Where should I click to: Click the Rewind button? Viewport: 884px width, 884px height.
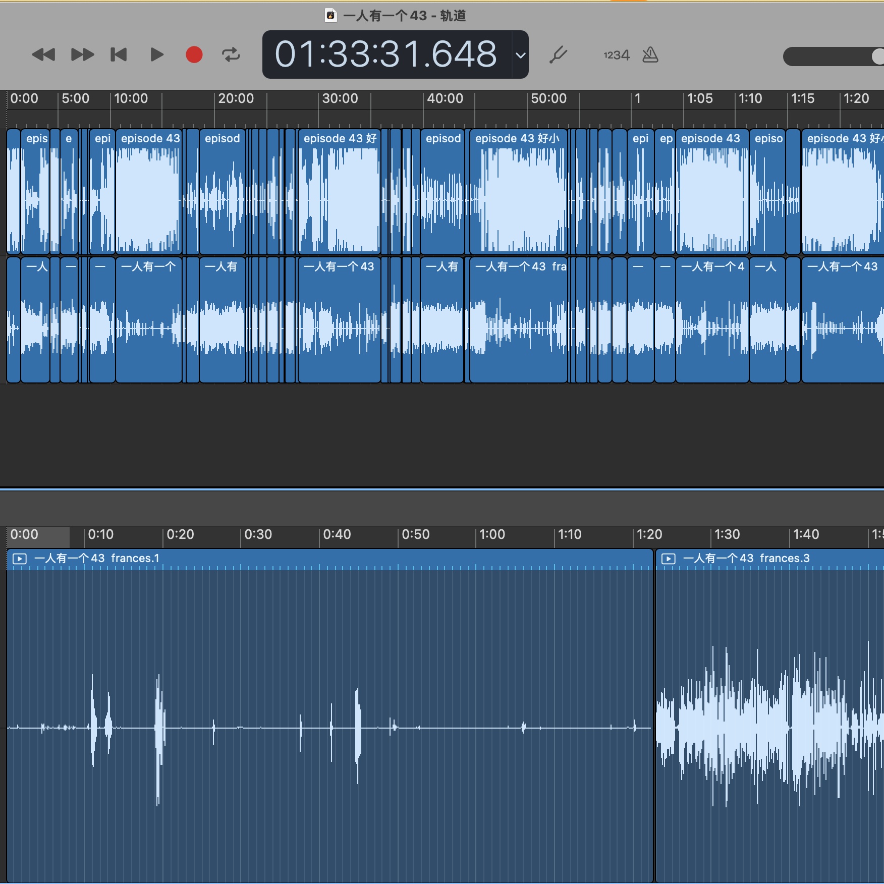(43, 54)
